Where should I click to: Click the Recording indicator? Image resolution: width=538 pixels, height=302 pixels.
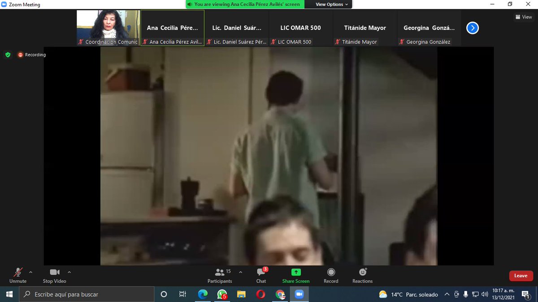pyautogui.click(x=32, y=55)
